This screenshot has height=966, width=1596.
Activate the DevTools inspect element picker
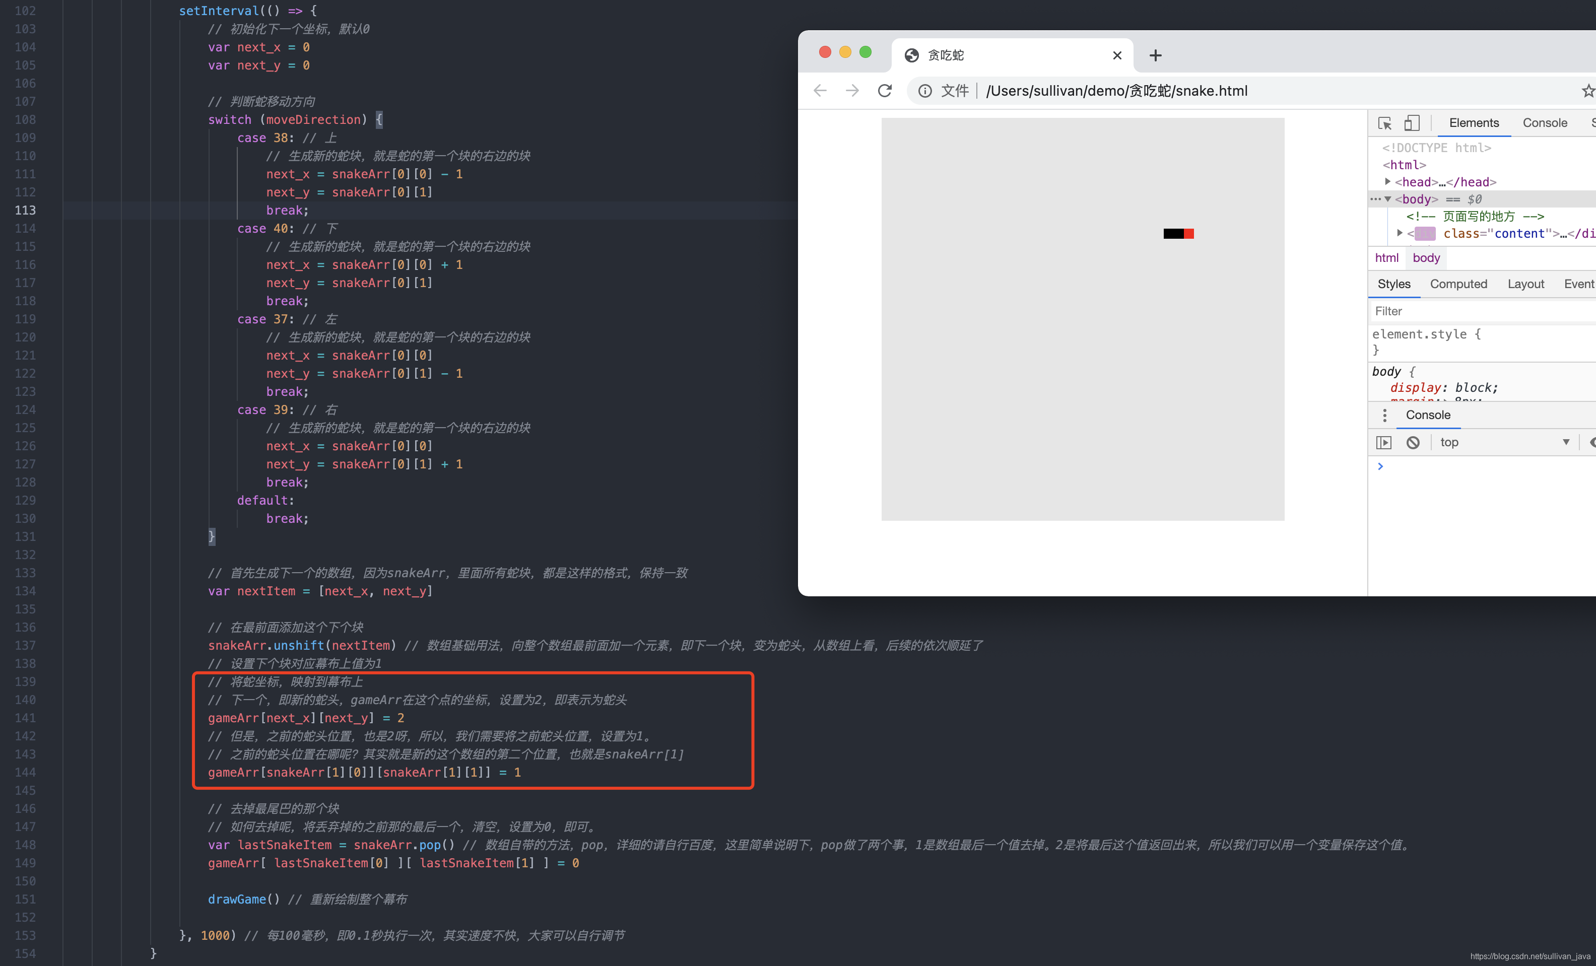click(1385, 123)
